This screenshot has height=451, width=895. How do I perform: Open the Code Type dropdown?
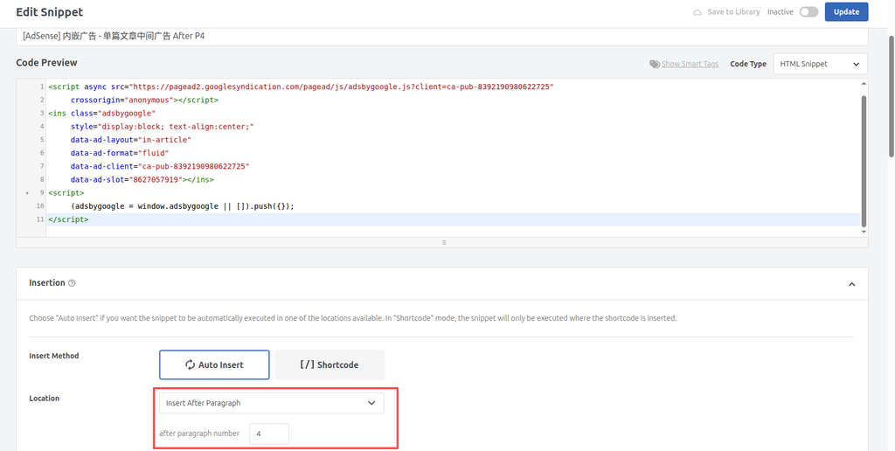pos(820,64)
